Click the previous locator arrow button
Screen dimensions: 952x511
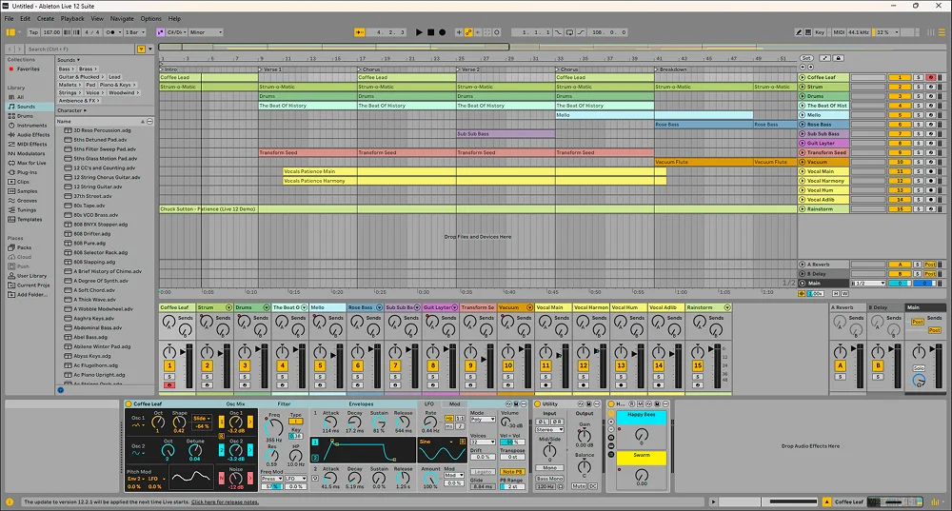803,68
